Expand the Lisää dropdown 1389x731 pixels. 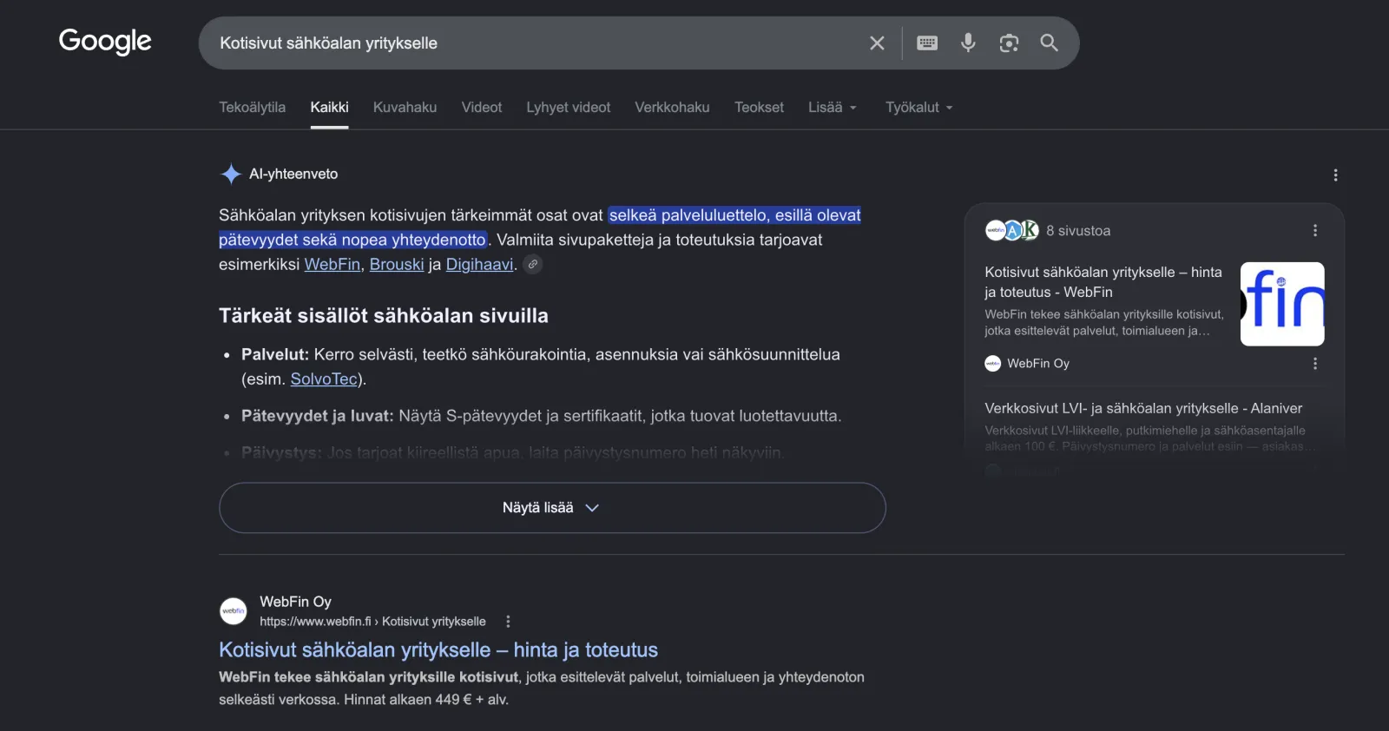tap(833, 107)
